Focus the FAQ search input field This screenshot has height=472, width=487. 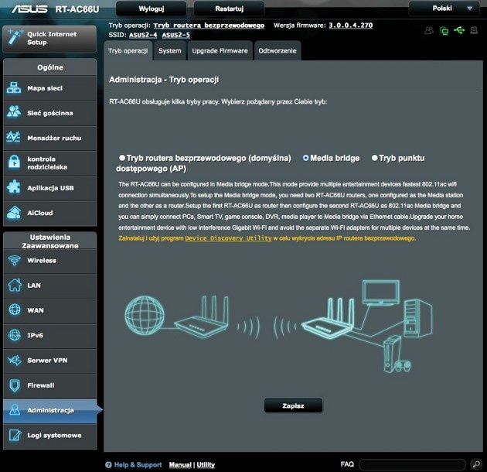pos(412,464)
